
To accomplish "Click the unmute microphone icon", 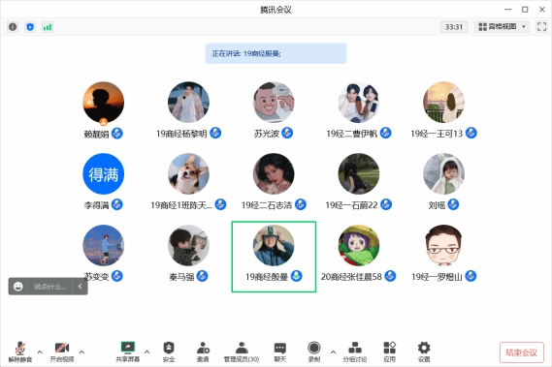I will [20, 348].
